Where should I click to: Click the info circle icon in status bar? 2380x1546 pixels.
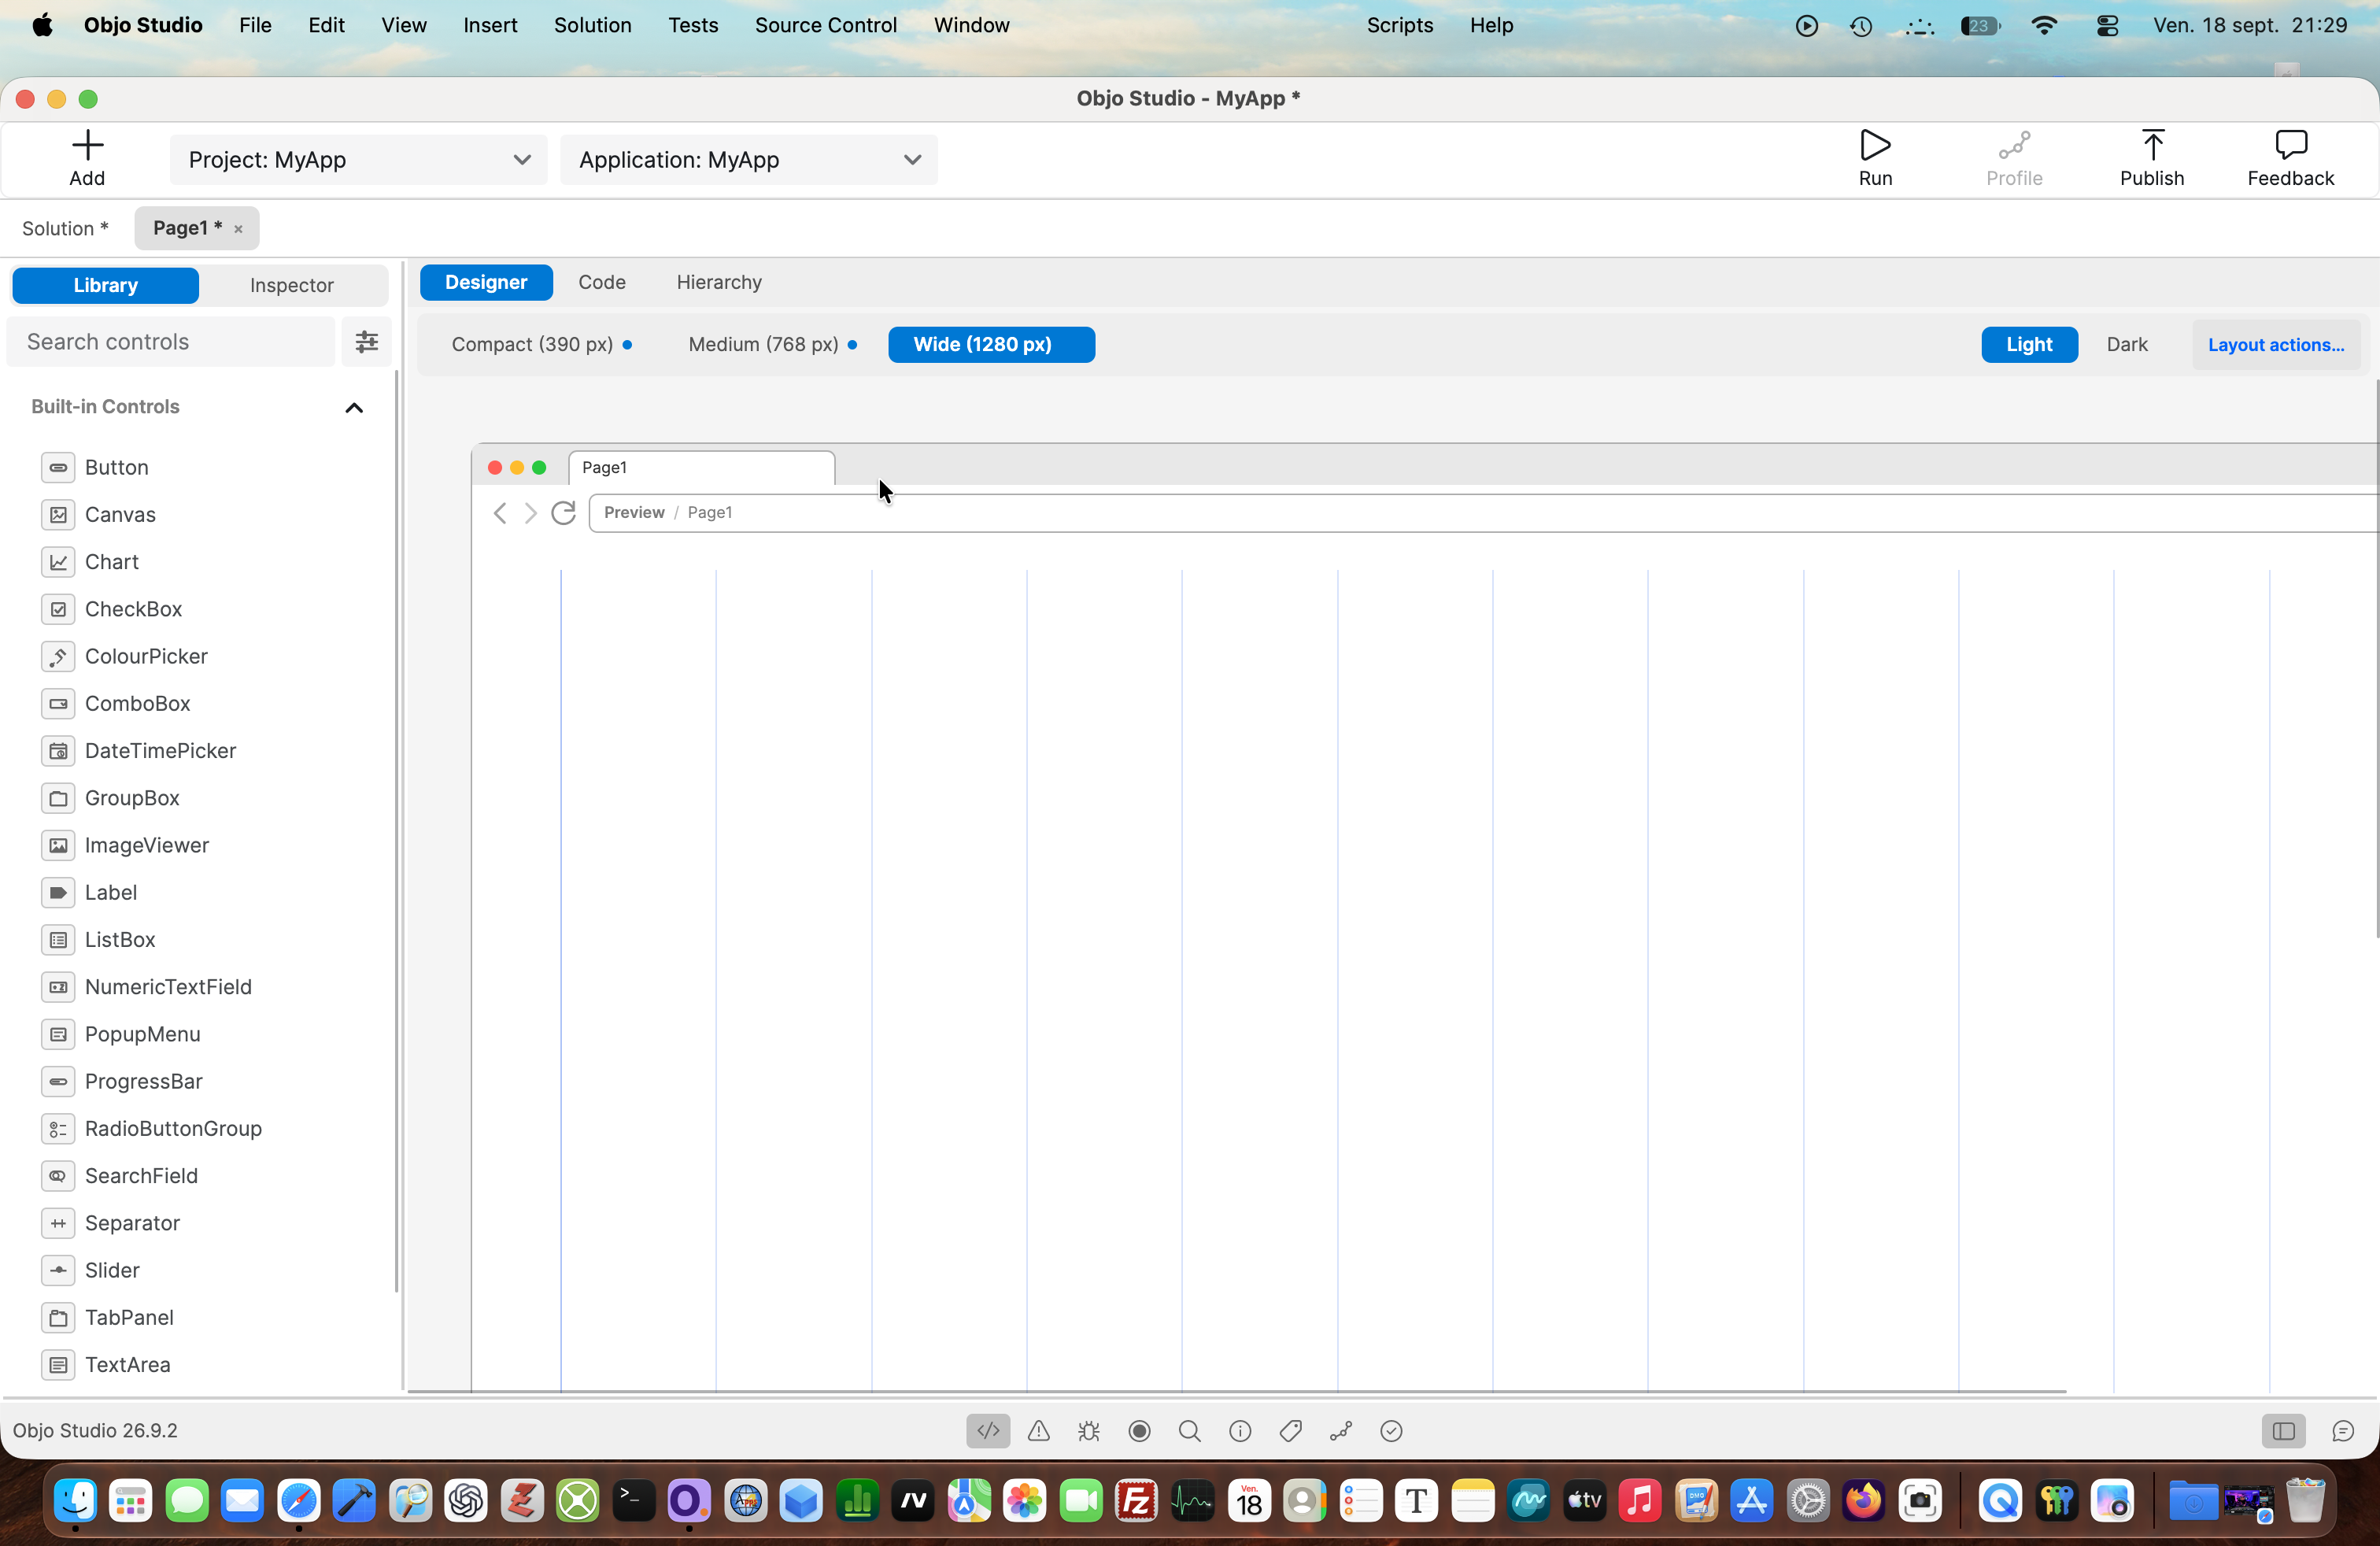coord(1240,1430)
